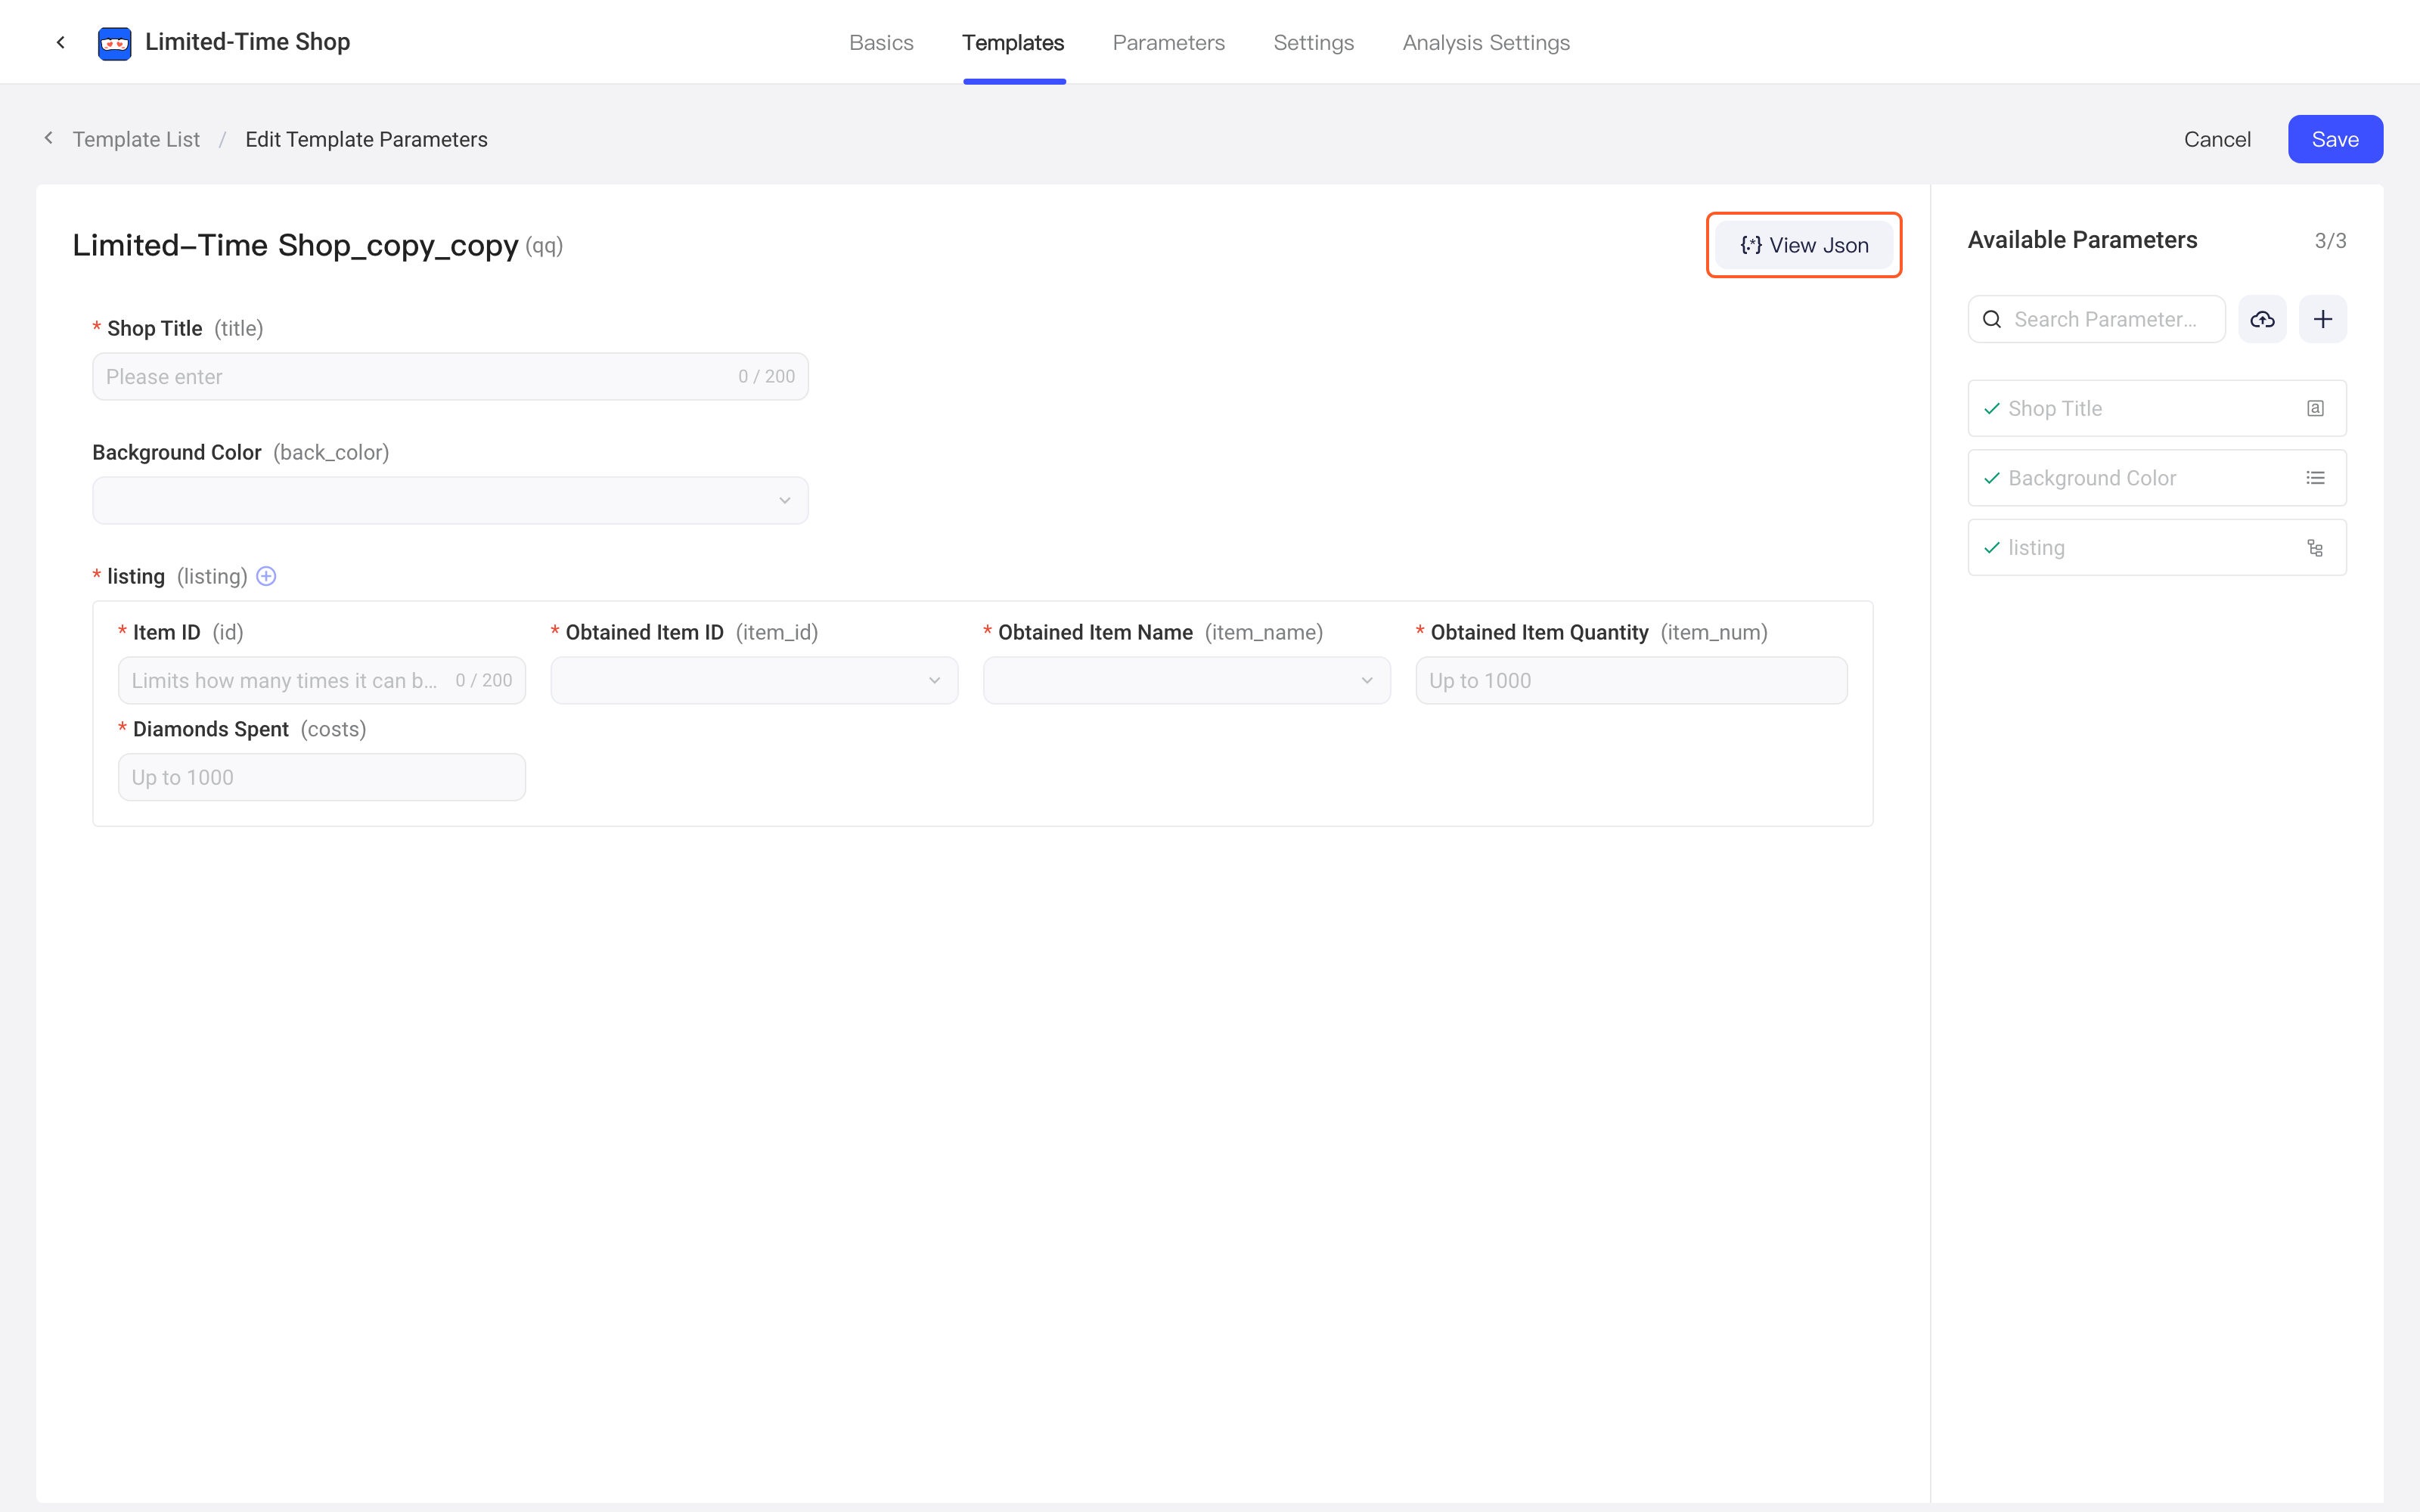Viewport: 2420px width, 1512px height.
Task: Click the Diamonds Spent input field
Action: click(321, 777)
